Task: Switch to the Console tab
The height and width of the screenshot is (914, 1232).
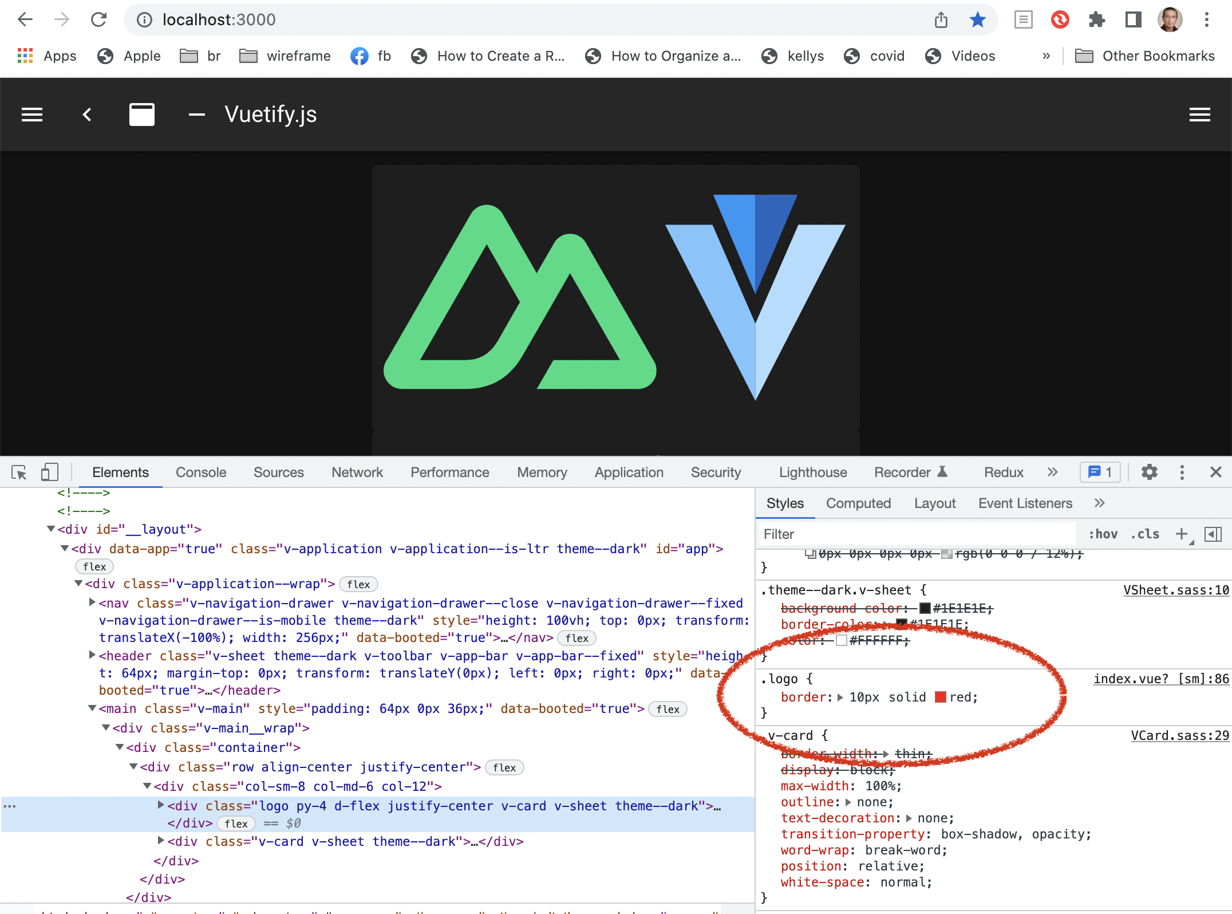Action: (x=201, y=472)
